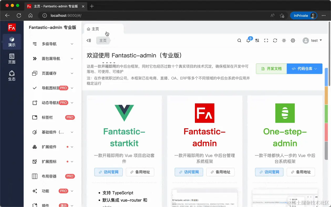This screenshot has height=207, width=331.
Task: Collapse the sidebar with the fold icon
Action: (89, 40)
